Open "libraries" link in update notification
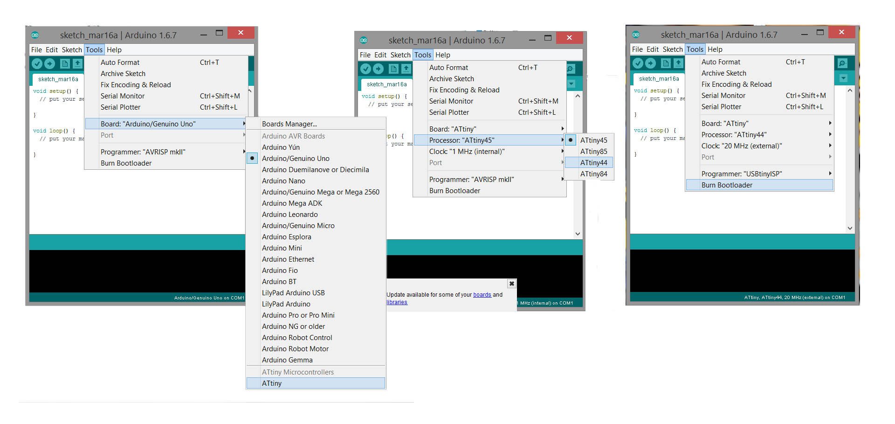The image size is (895, 424). click(x=397, y=302)
